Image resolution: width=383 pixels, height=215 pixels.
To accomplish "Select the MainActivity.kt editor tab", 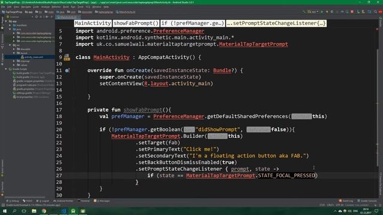I will click(68, 17).
